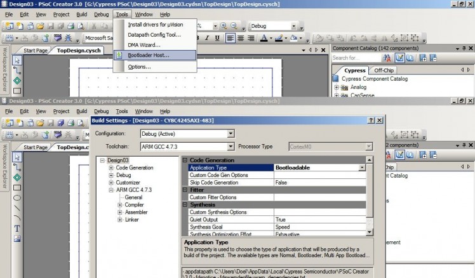This screenshot has height=278, width=475.
Task: Open Toolchain ARM GCC dropdown
Action: click(231, 147)
